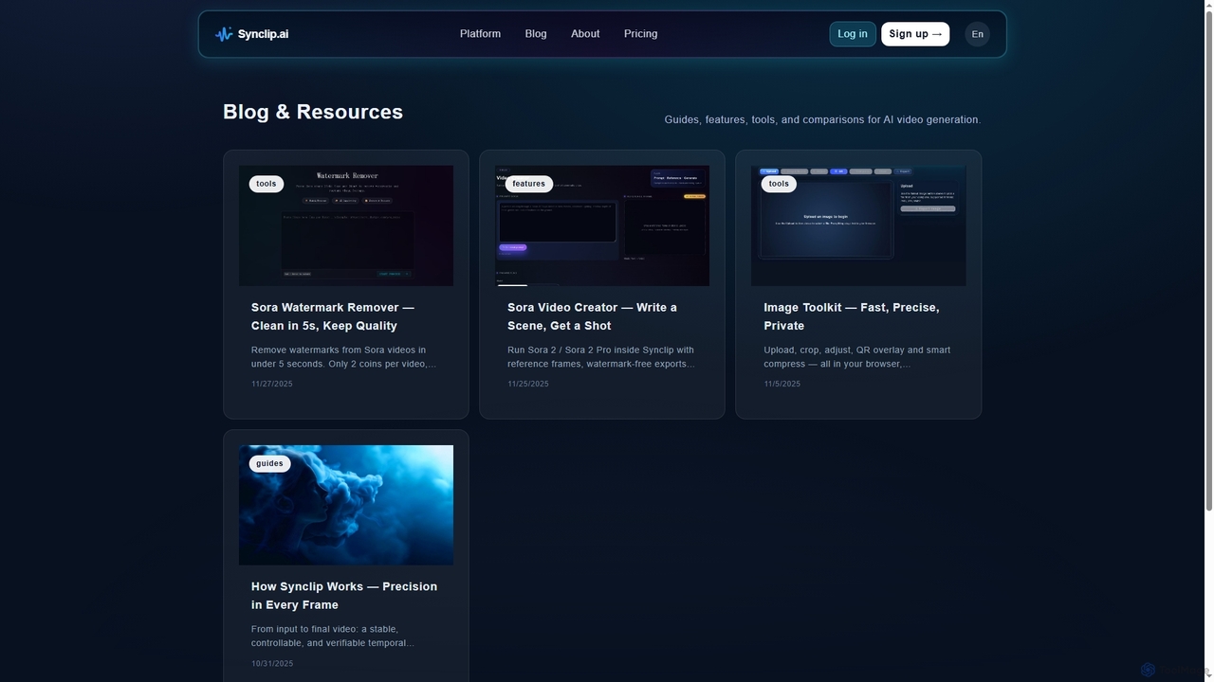Open Sora Video Creator article title
The width and height of the screenshot is (1214, 682).
click(x=592, y=316)
